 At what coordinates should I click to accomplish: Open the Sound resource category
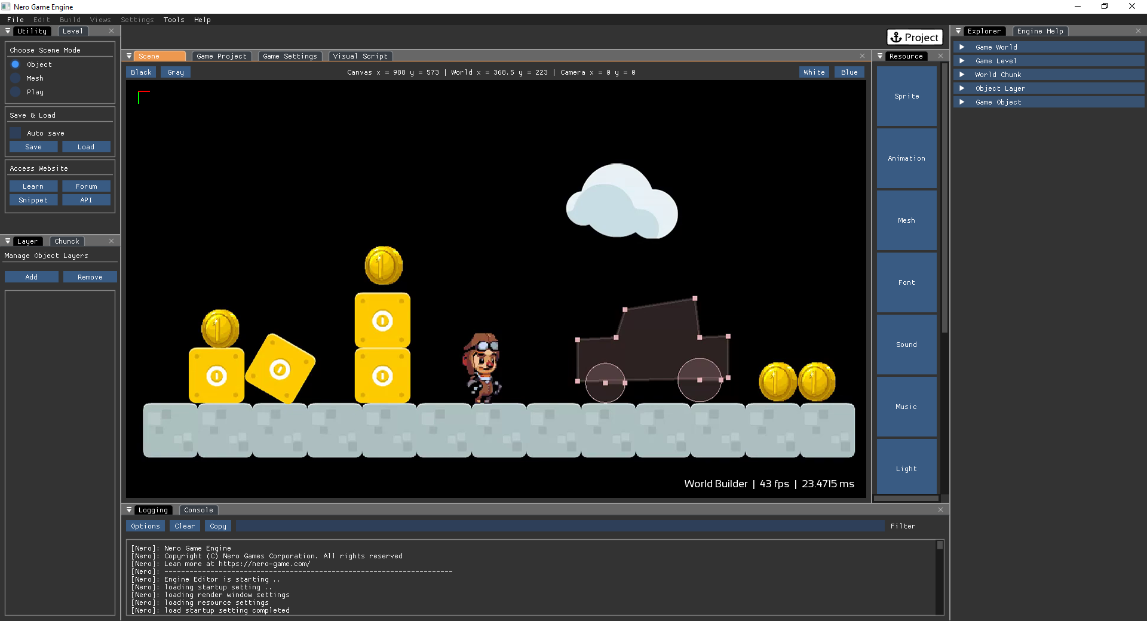click(907, 345)
